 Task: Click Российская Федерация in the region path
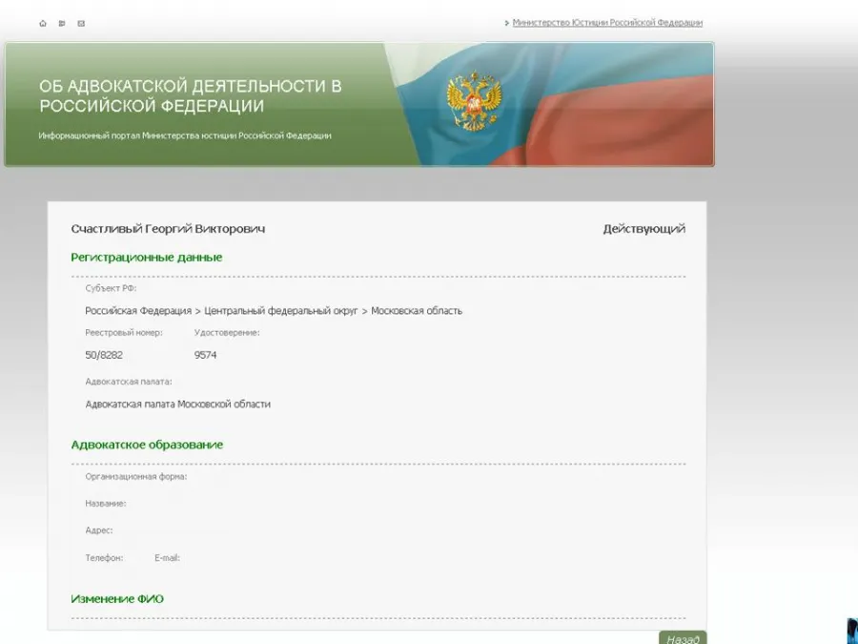point(138,311)
